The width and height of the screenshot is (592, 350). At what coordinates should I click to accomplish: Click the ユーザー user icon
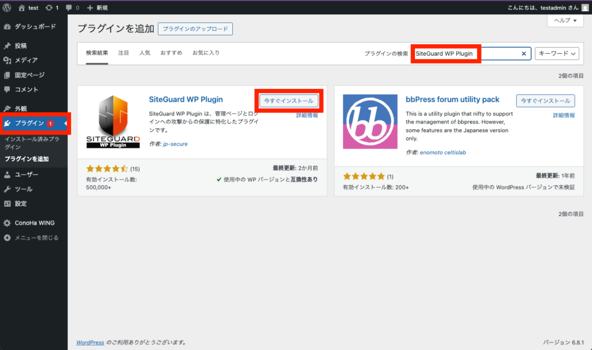click(7, 174)
